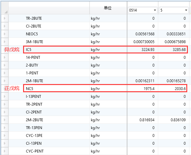Select the NC5 component name cell

click(30, 89)
